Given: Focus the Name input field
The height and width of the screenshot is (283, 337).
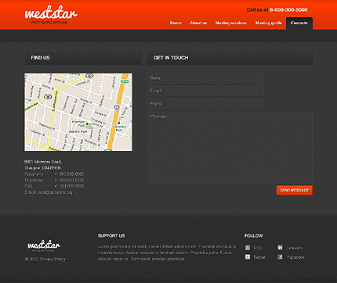Looking at the screenshot, I should tap(205, 78).
